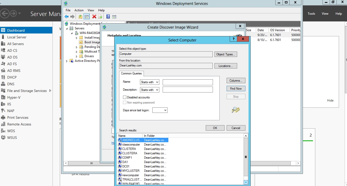
Task: Click the Up One Level folder icon
Action: tap(80, 17)
